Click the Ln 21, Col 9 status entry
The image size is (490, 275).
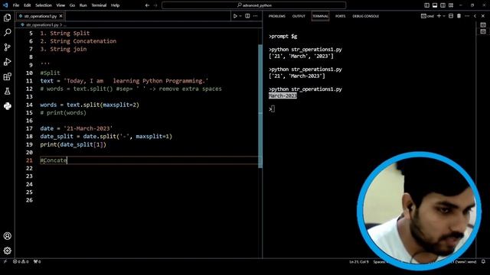pos(359,262)
